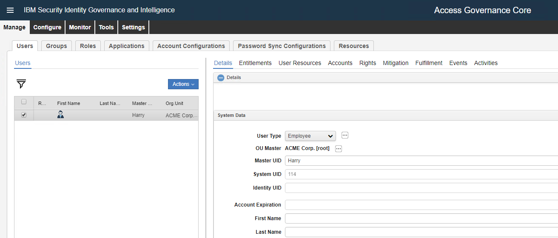Screen dimensions: 558x238
Task: Open the Activities tab
Action: [x=486, y=63]
